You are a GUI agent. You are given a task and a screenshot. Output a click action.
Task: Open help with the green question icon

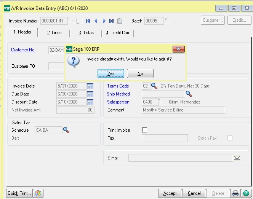pyautogui.click(x=246, y=193)
